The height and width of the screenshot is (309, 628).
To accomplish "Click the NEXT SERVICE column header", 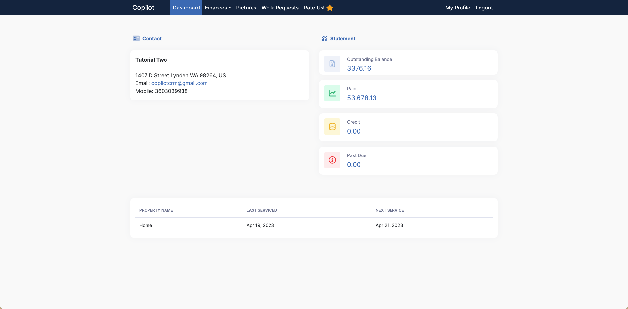I will click(x=390, y=210).
